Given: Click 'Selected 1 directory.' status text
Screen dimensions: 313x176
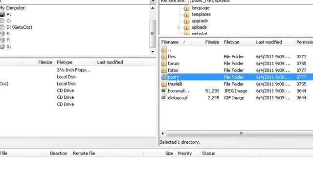Looking at the screenshot, I should pyautogui.click(x=180, y=142).
